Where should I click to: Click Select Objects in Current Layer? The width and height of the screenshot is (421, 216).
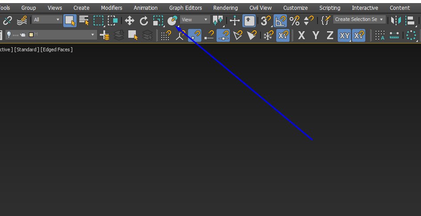(133, 35)
